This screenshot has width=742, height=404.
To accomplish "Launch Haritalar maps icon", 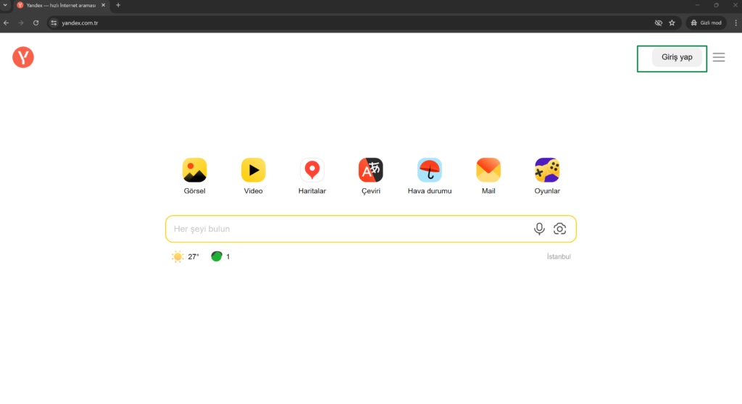I will click(x=312, y=170).
